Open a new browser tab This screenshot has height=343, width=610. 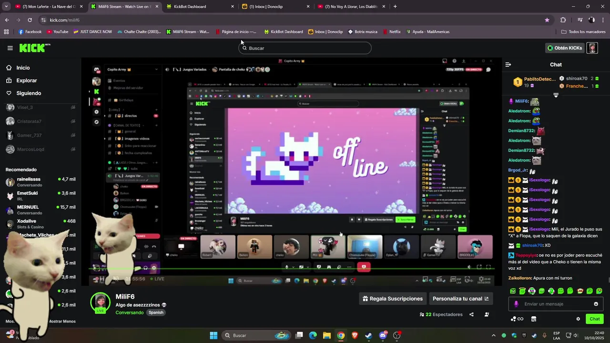[395, 7]
